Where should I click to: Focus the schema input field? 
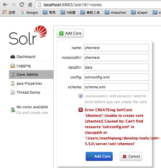point(116,87)
